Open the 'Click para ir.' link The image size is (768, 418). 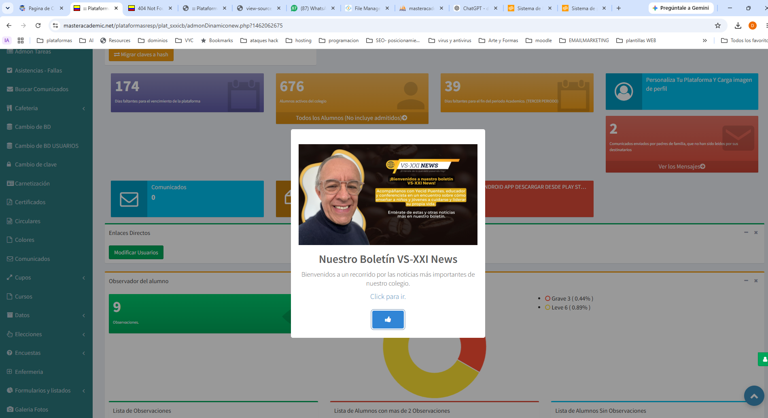(388, 296)
